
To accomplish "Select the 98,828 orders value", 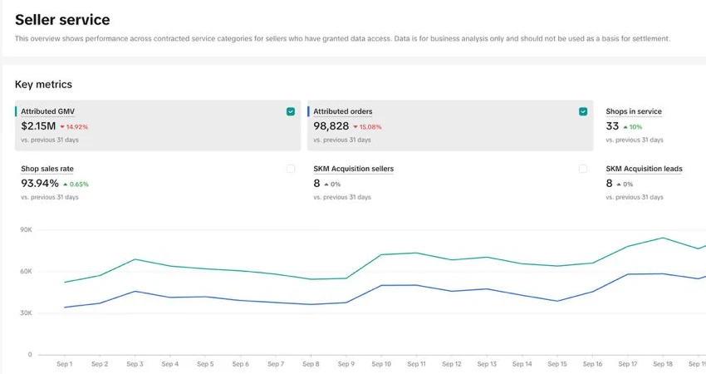I will (331, 126).
